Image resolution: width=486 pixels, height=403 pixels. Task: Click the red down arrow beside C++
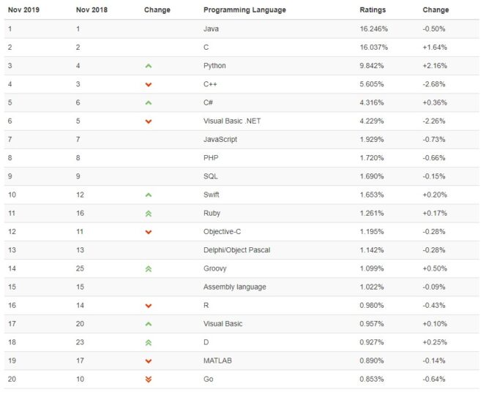pyautogui.click(x=149, y=85)
